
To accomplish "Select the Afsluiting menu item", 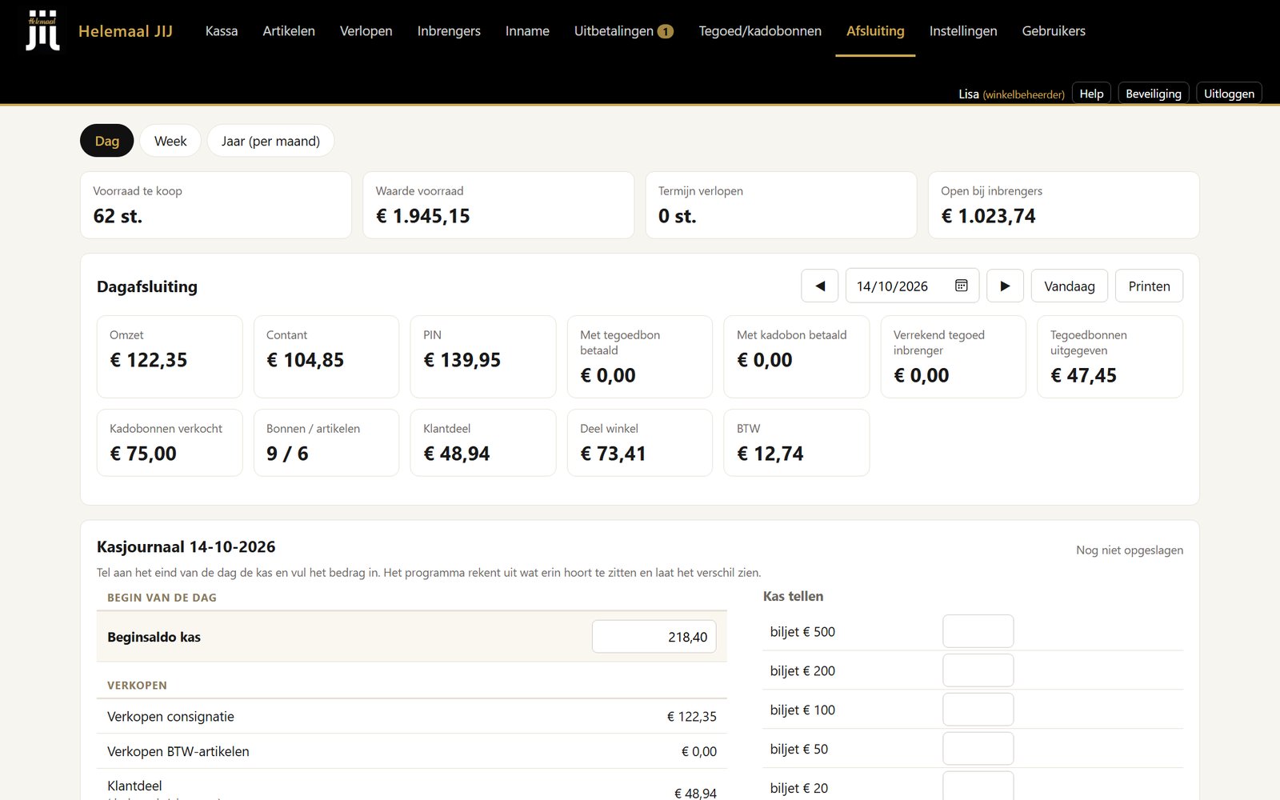I will 875,31.
